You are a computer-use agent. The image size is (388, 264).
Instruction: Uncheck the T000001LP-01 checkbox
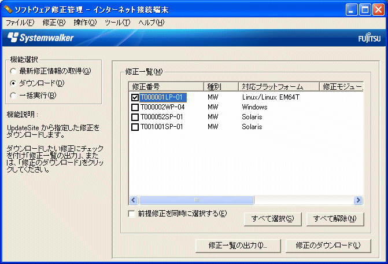pos(135,97)
